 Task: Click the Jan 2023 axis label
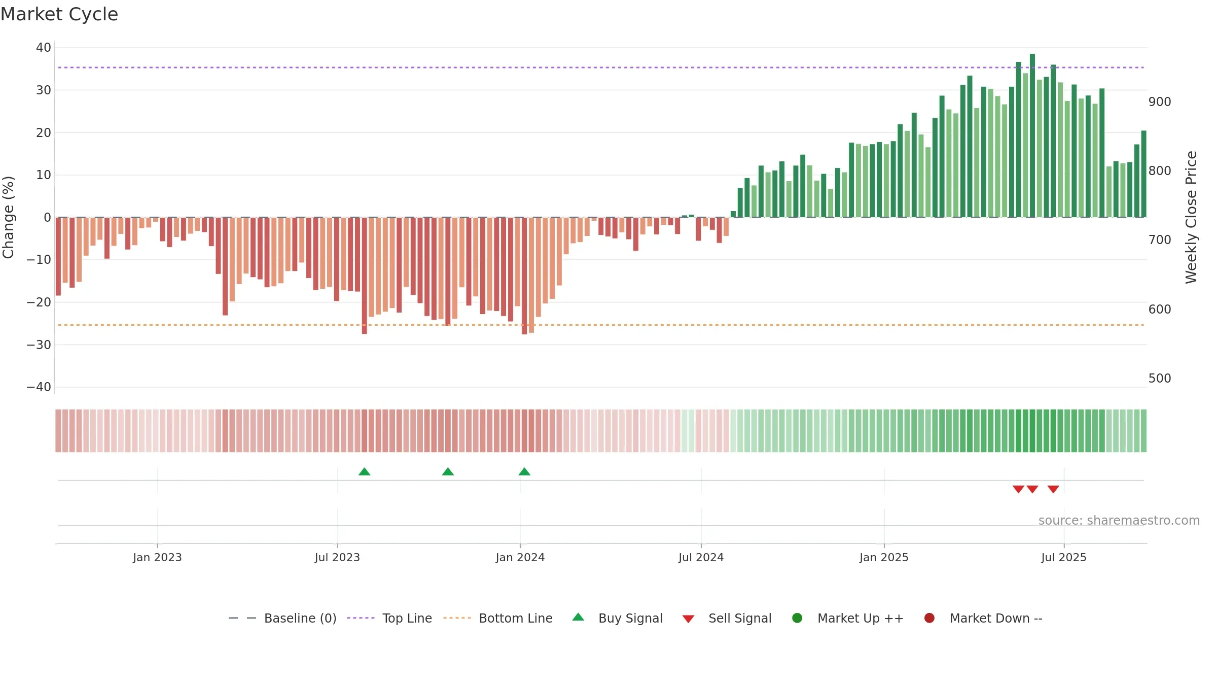tap(157, 557)
